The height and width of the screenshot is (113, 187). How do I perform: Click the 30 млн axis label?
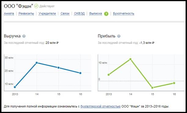click(9, 58)
